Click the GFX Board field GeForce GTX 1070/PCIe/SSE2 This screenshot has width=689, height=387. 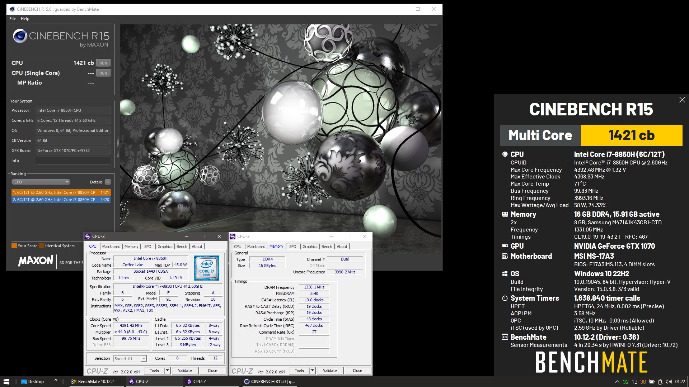pyautogui.click(x=73, y=150)
